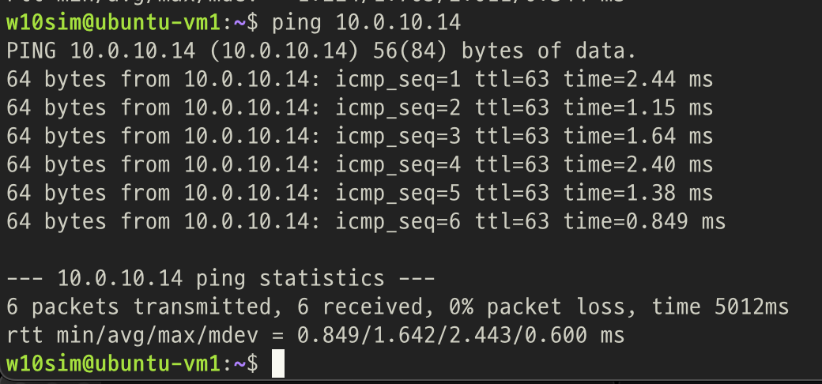Click the time=0.849 ms value

(645, 221)
